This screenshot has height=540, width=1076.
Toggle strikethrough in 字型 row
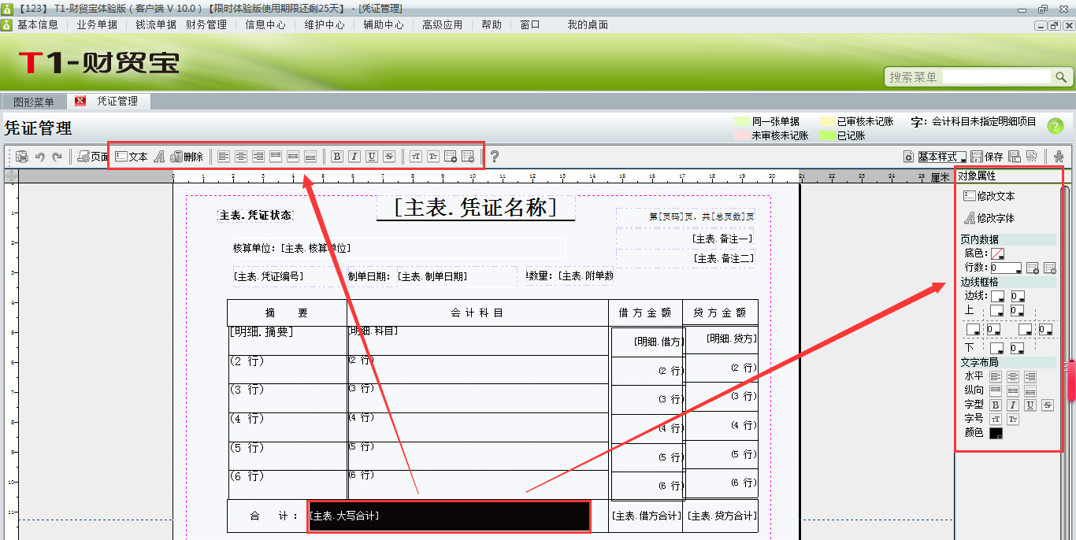(1048, 405)
